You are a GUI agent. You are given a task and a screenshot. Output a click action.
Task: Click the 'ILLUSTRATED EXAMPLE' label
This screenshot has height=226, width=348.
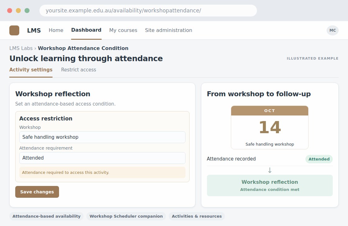pyautogui.click(x=313, y=59)
